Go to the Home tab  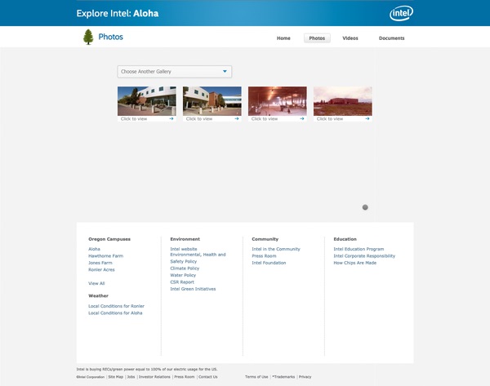[x=283, y=38]
